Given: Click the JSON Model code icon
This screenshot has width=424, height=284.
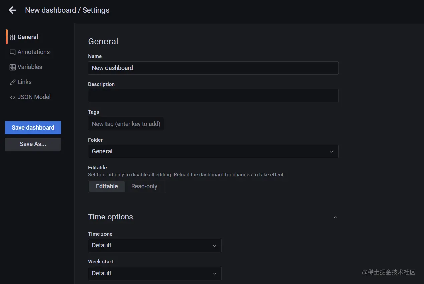Looking at the screenshot, I should (13, 97).
